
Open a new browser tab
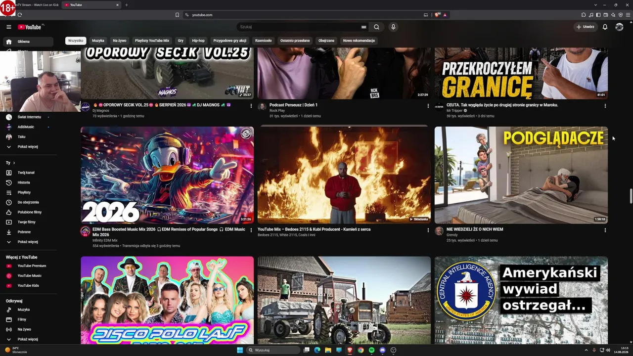tap(126, 5)
